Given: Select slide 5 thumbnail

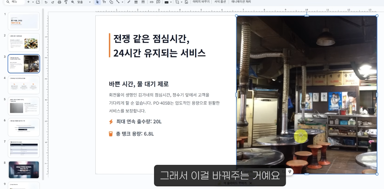Looking at the screenshot, I should click(24, 106).
